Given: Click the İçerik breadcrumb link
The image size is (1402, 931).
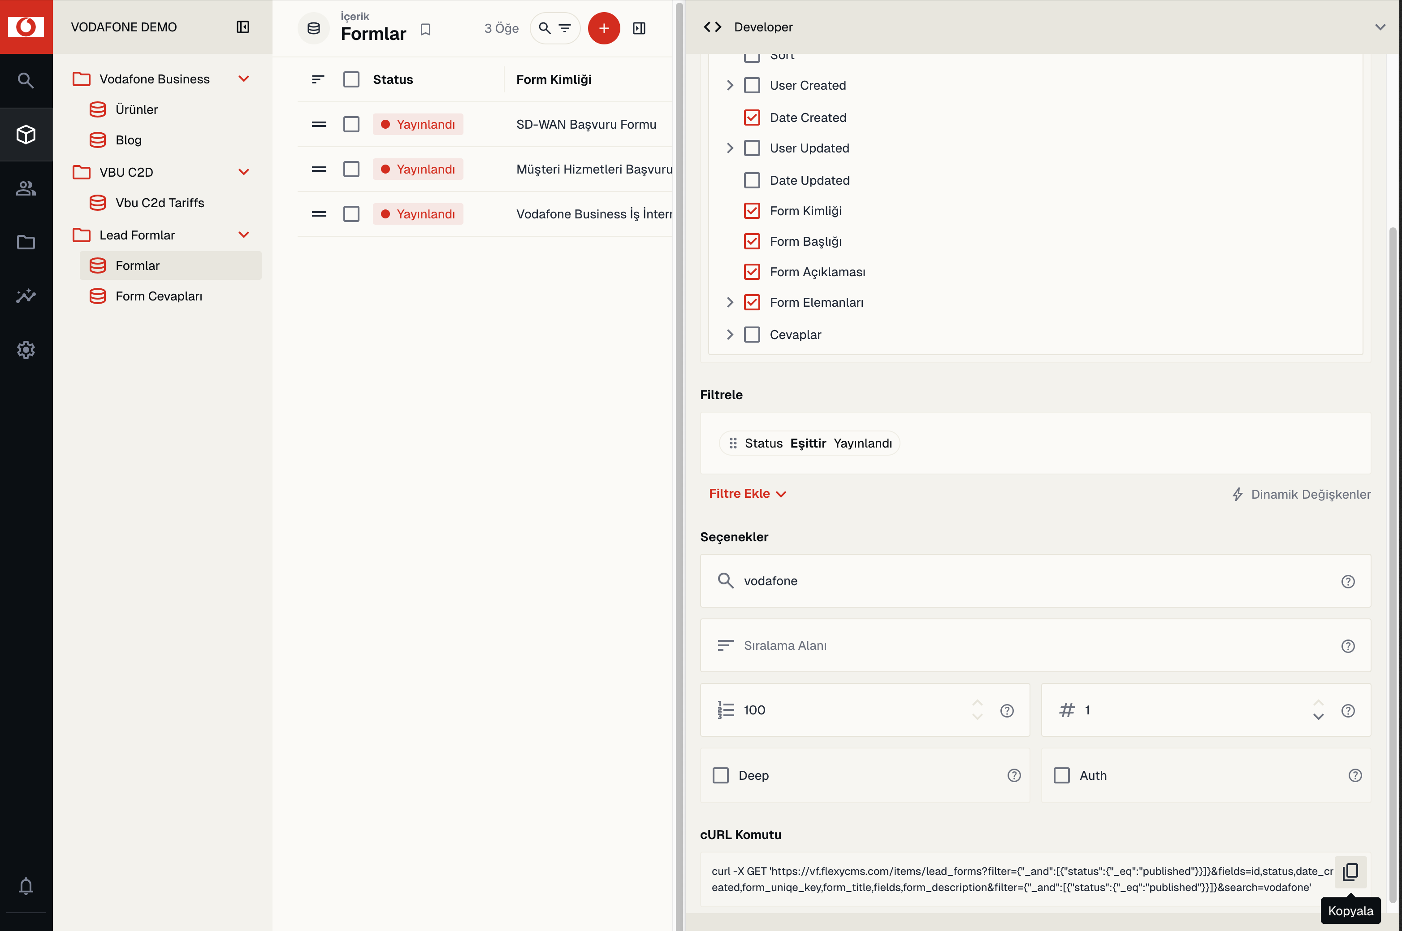Looking at the screenshot, I should tap(355, 17).
